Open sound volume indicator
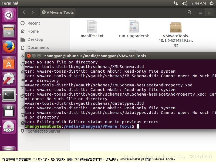 184,3
